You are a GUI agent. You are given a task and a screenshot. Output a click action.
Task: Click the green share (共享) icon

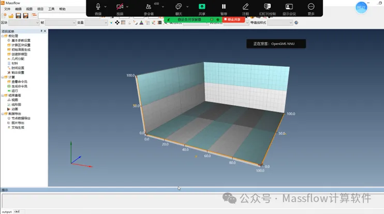202,7
